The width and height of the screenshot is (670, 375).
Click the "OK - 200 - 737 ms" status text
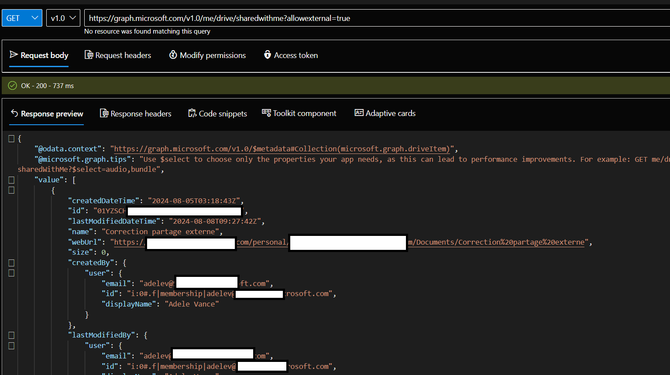(48, 85)
